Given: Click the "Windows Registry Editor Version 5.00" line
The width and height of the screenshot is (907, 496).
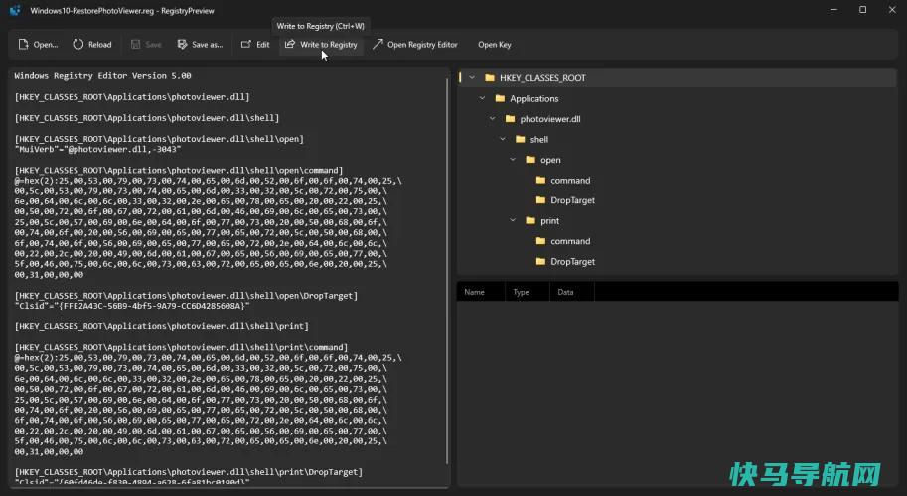Looking at the screenshot, I should [x=103, y=75].
